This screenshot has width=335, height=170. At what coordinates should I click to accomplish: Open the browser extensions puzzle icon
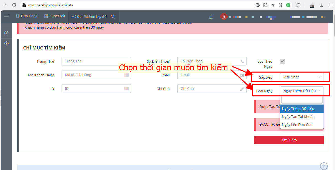coord(298,5)
